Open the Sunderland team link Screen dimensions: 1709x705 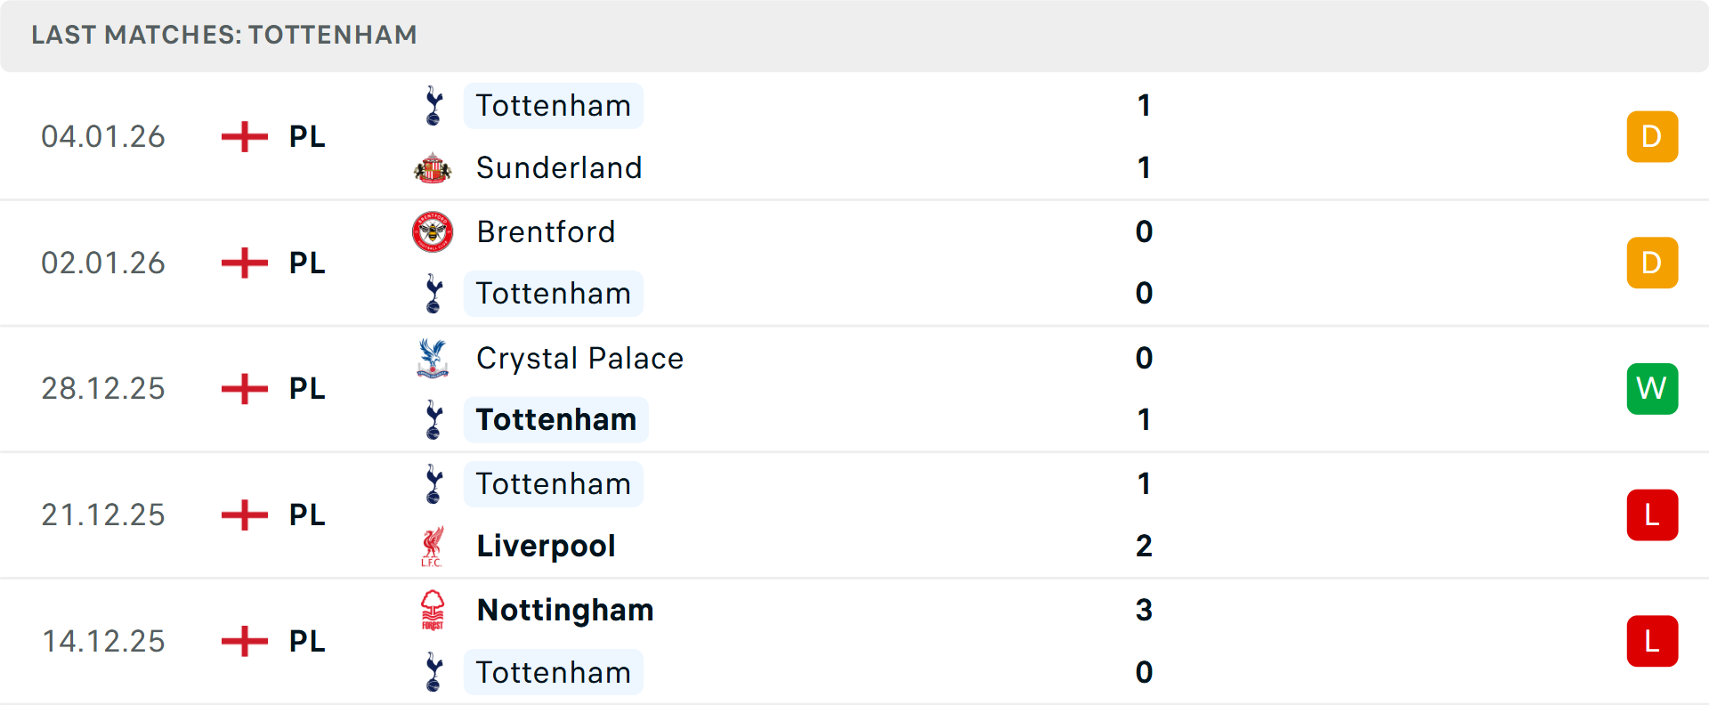(559, 168)
